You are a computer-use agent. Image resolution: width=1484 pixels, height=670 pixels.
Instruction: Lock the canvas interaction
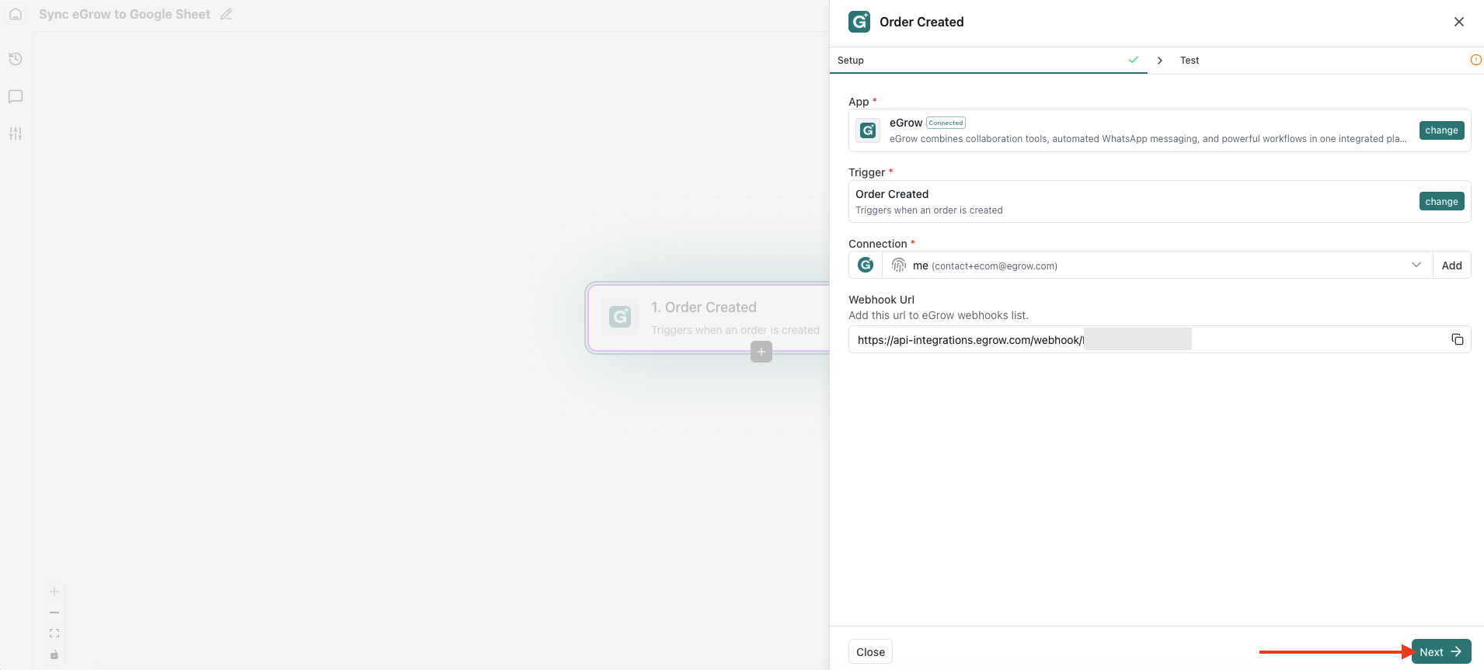[x=54, y=654]
